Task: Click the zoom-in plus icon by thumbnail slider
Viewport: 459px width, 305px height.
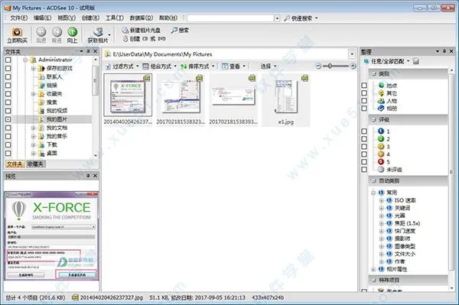Action: click(x=353, y=66)
